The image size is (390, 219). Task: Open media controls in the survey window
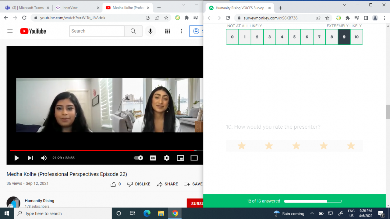point(357,18)
